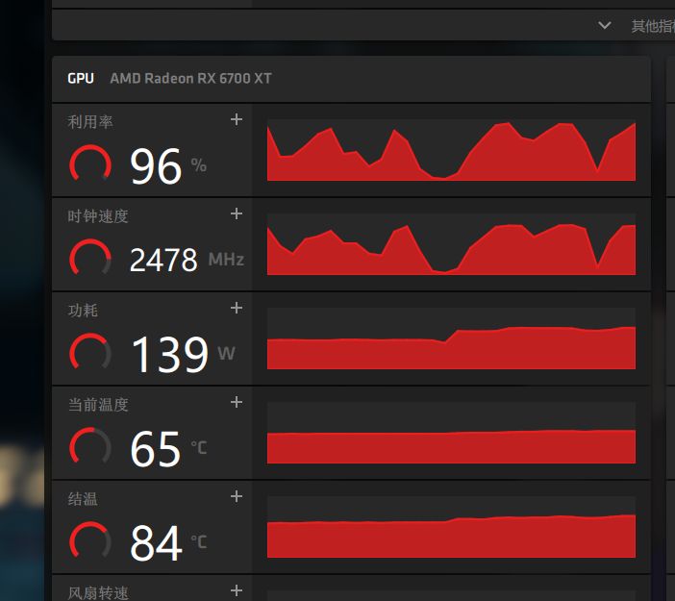Click the 风扇转速 label
This screenshot has width=675, height=601.
(x=98, y=592)
